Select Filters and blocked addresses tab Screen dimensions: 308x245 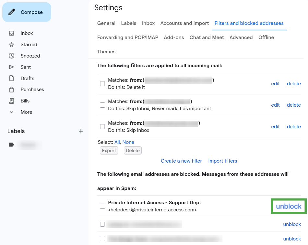[x=249, y=23]
